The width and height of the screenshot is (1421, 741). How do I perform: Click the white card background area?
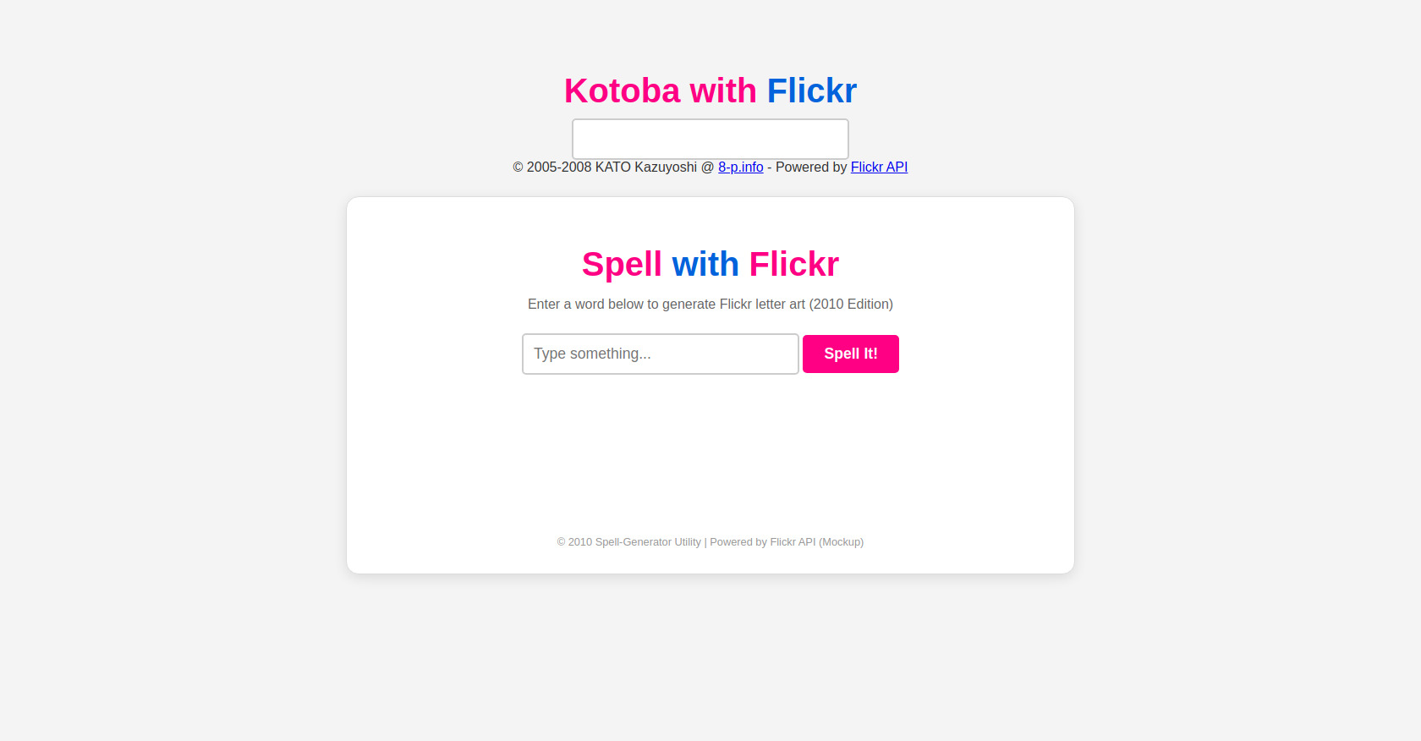710,457
